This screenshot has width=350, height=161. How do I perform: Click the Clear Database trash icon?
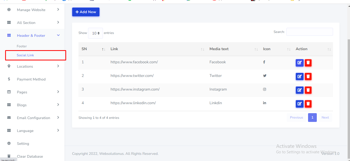point(9,156)
